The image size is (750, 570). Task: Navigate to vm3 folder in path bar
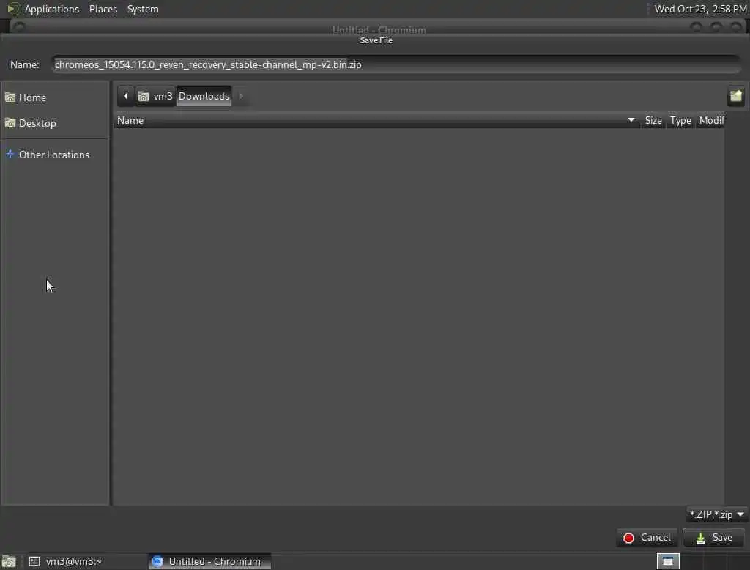pyautogui.click(x=155, y=96)
